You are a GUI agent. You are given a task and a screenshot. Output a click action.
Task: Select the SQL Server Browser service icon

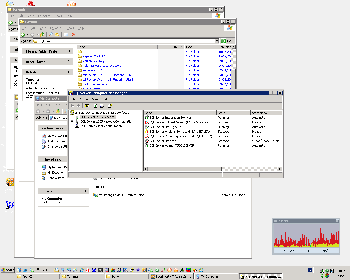click(147, 141)
